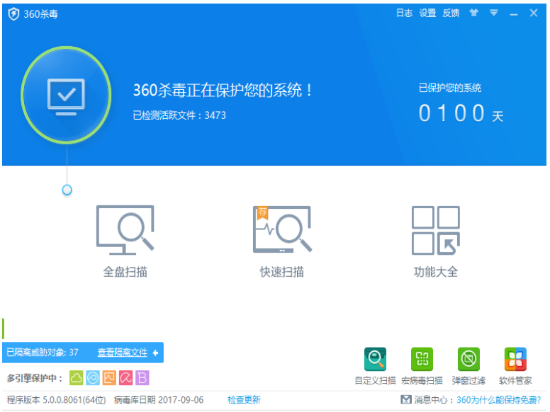The image size is (550, 412).
Task: Toggle the green cloud engine icon
Action: (76, 378)
